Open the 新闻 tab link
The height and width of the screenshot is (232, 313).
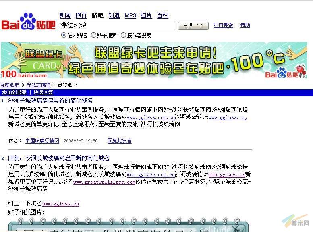pos(65,15)
